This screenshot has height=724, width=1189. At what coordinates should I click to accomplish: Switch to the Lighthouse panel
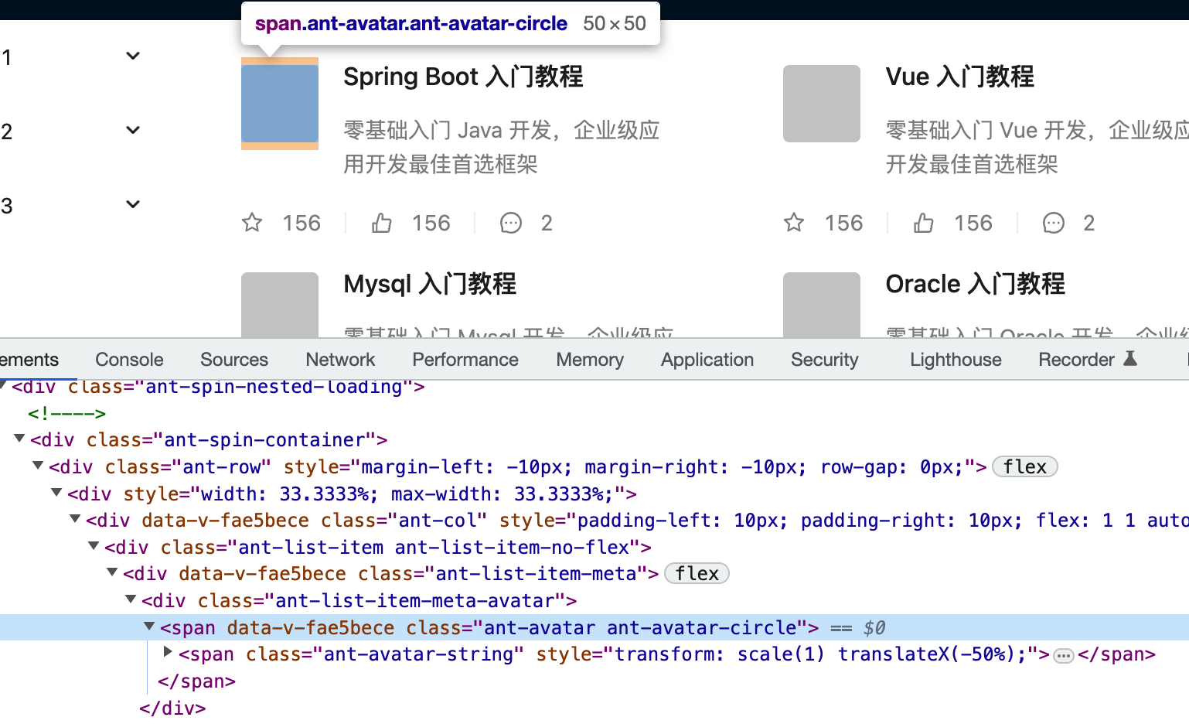click(x=956, y=359)
